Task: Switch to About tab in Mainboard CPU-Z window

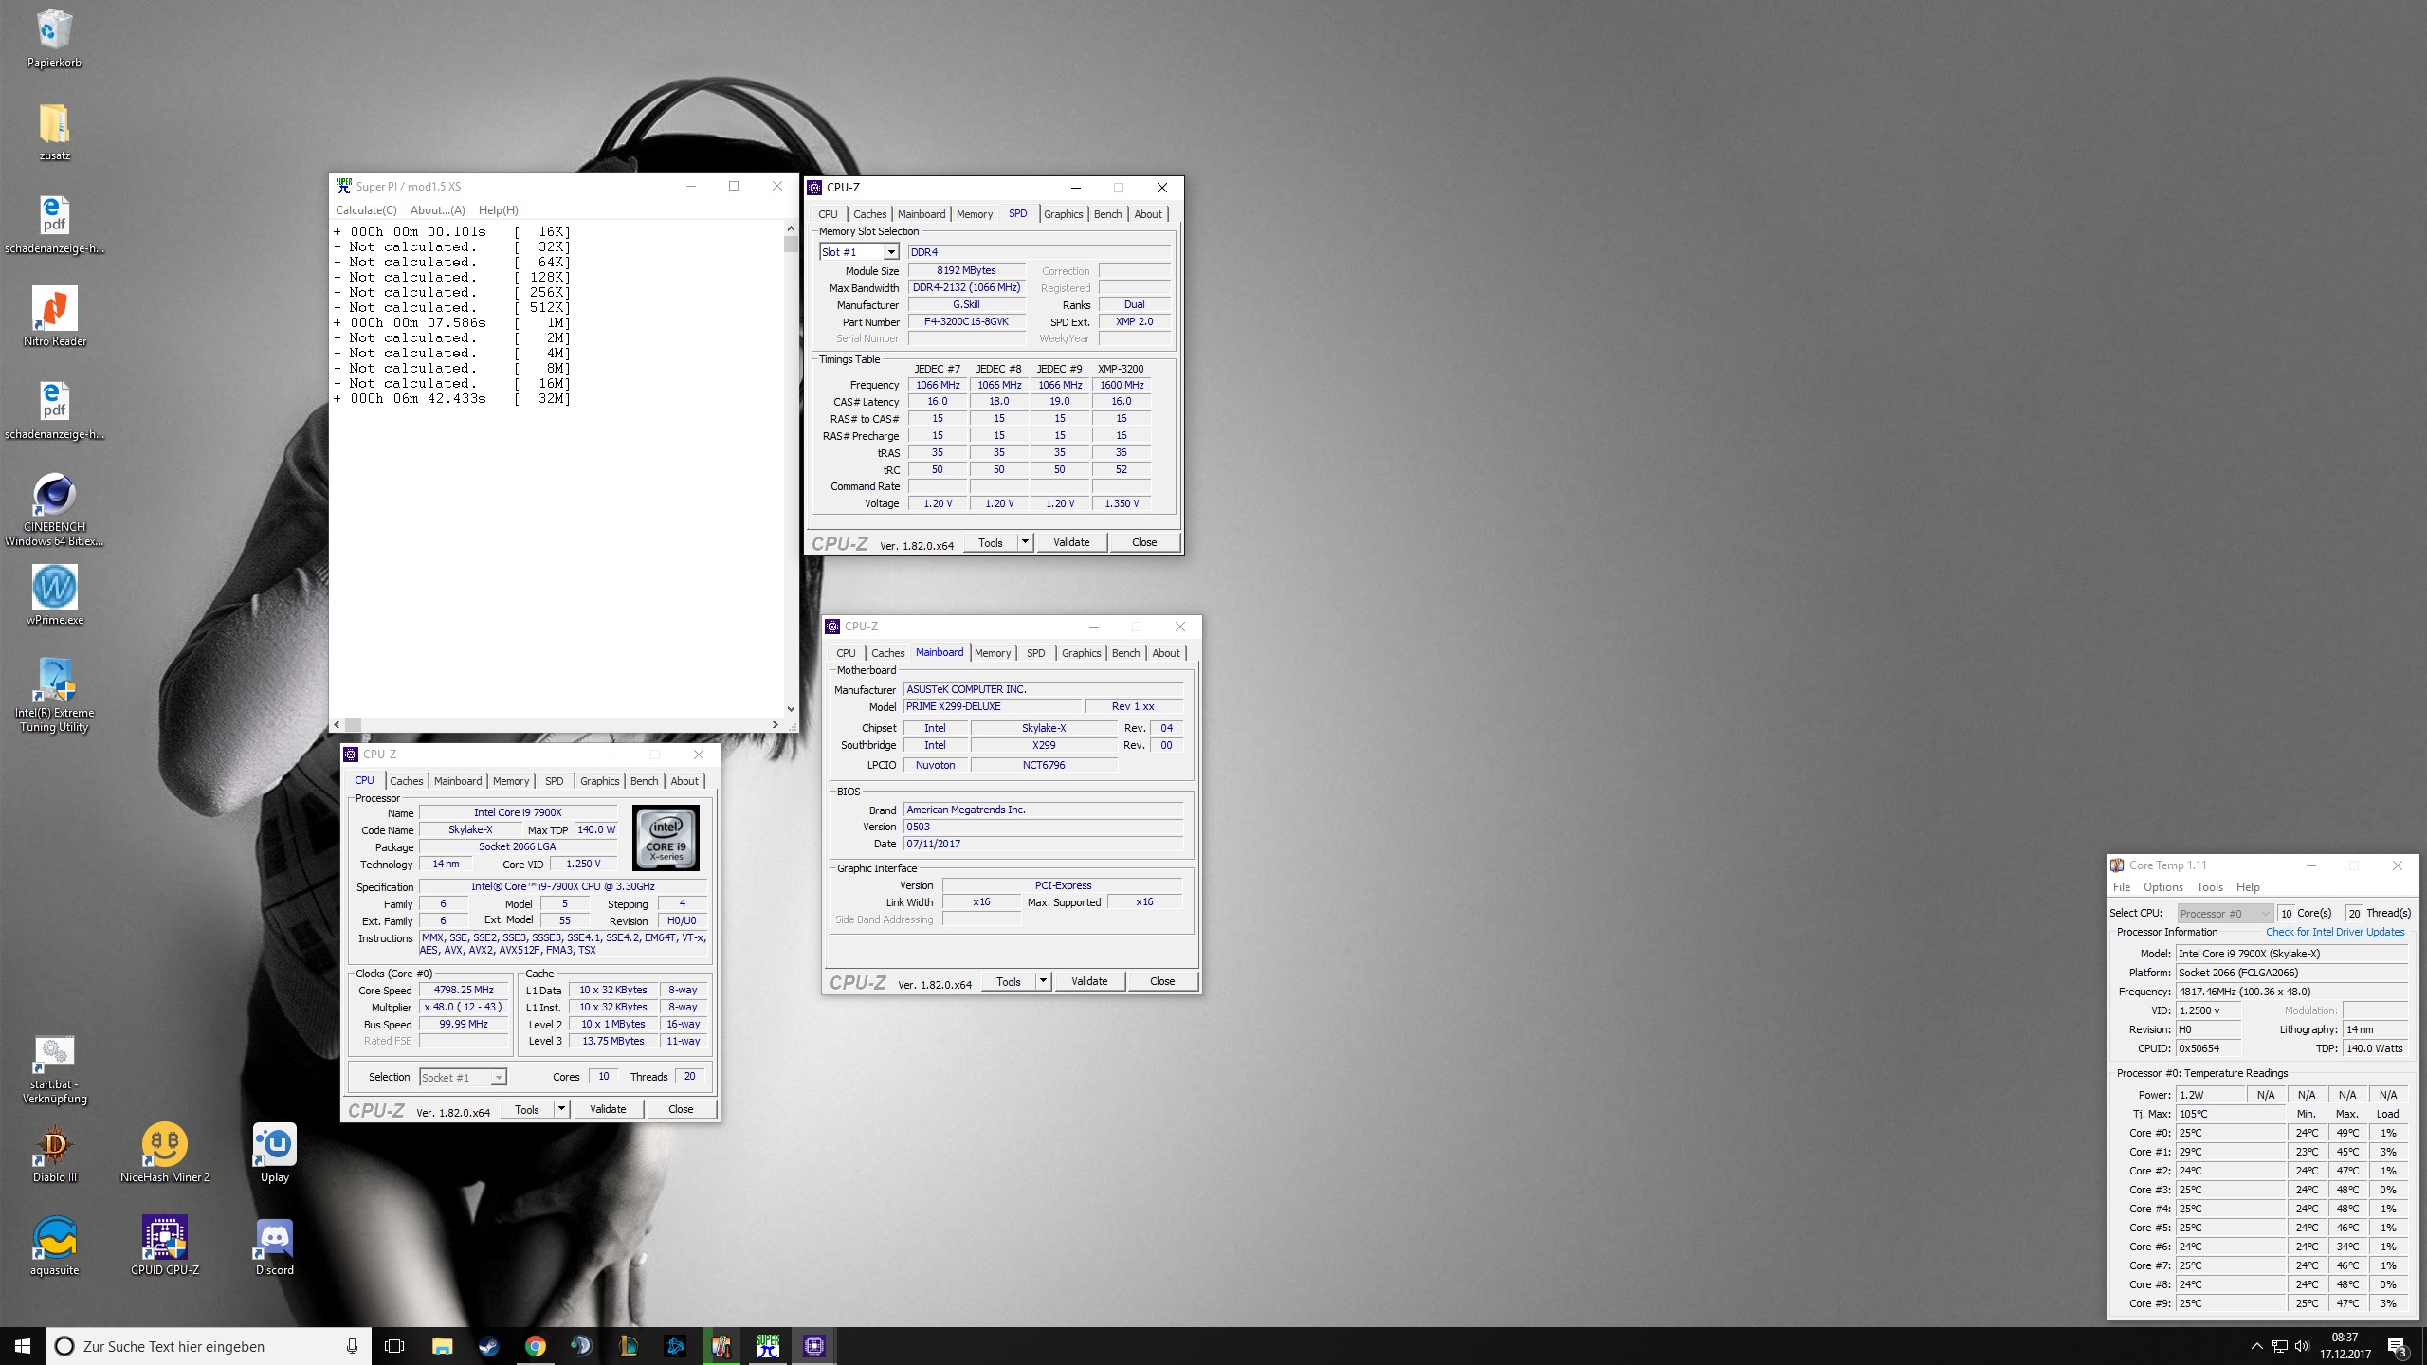Action: tap(1166, 653)
